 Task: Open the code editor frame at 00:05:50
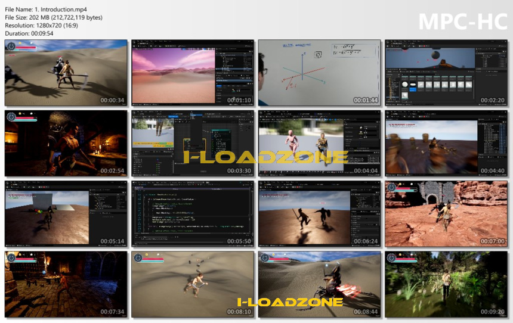[193, 214]
